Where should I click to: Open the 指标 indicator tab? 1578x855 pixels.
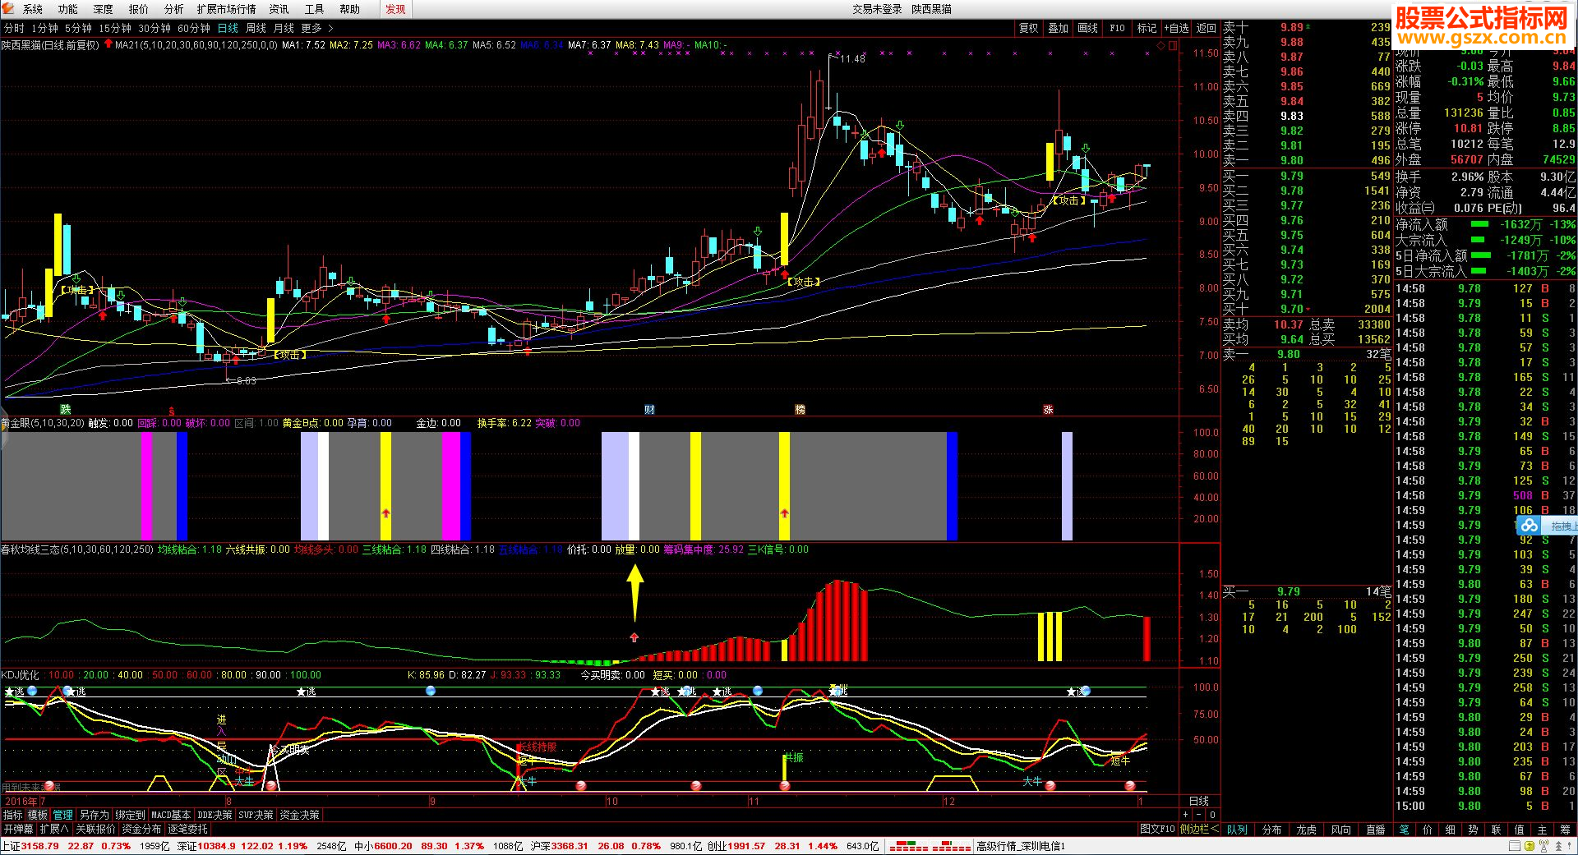click(x=13, y=815)
